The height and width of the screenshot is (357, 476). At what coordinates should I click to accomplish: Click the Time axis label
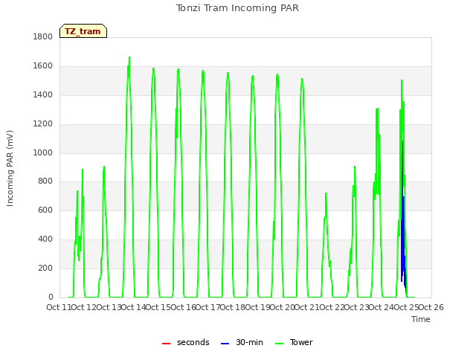(421, 319)
